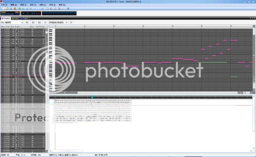Click the blue info icon in toolbar
Viewport: 256px width, 157px height.
click(68, 9)
